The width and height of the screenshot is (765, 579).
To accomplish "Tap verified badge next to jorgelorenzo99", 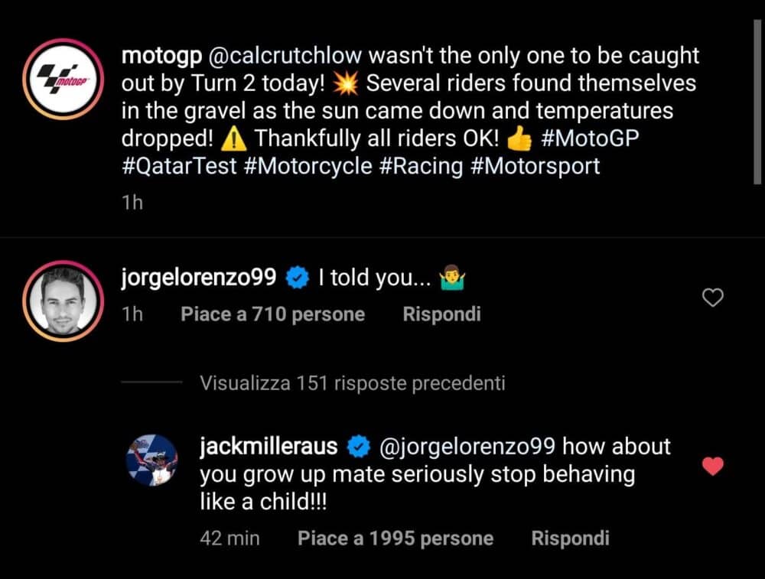I will [x=297, y=278].
